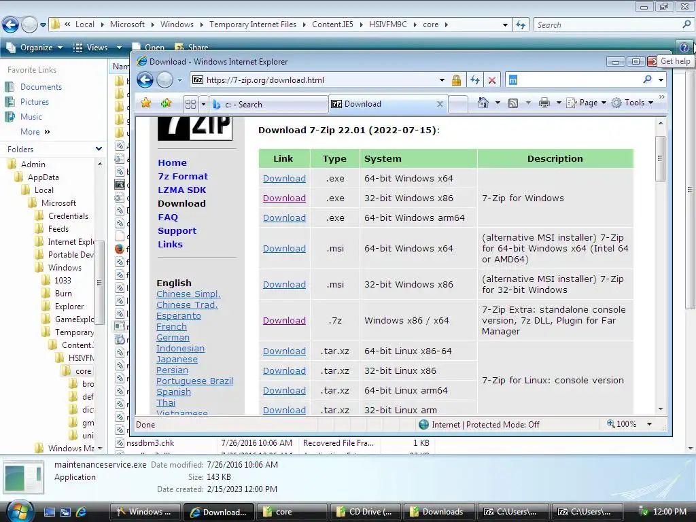Open the LZMA SDK link
696x522 pixels.
point(182,190)
